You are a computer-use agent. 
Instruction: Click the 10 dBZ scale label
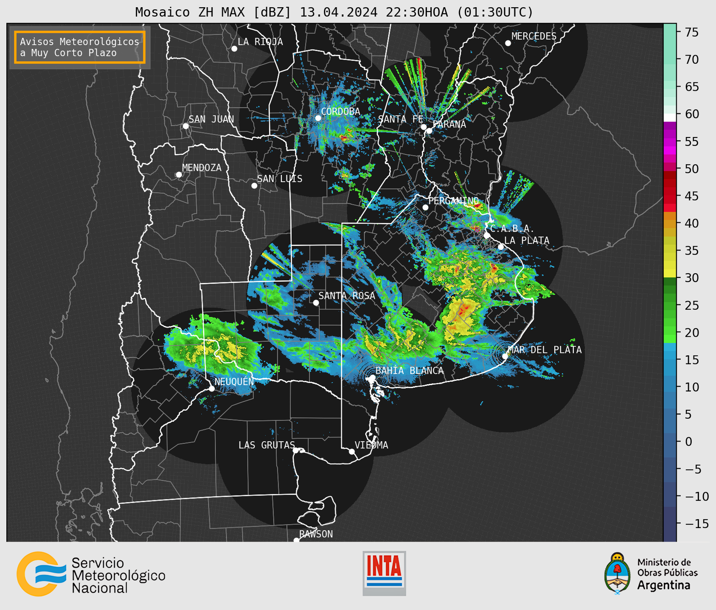(692, 387)
